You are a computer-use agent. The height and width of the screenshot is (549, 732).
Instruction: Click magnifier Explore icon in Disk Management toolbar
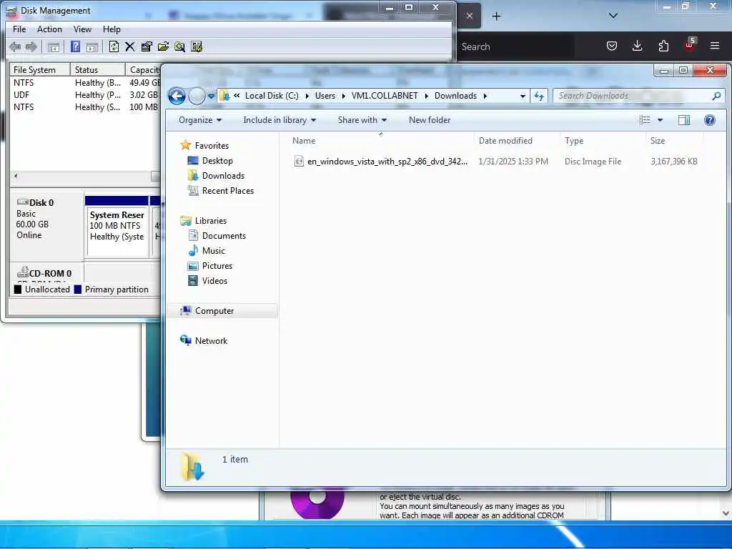point(179,46)
